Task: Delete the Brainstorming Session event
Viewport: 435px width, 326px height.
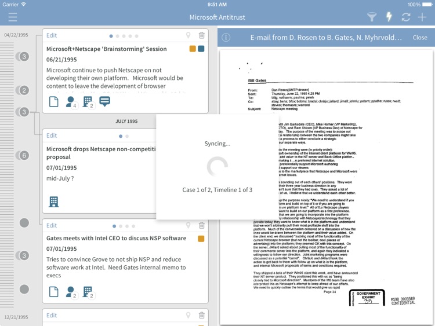Action: tap(202, 35)
